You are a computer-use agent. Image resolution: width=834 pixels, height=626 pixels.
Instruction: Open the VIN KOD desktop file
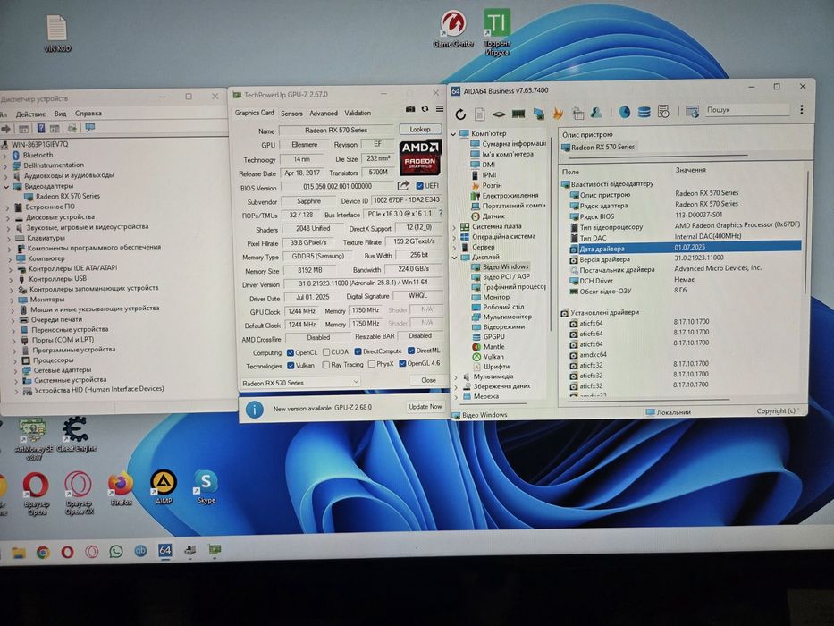pyautogui.click(x=57, y=34)
